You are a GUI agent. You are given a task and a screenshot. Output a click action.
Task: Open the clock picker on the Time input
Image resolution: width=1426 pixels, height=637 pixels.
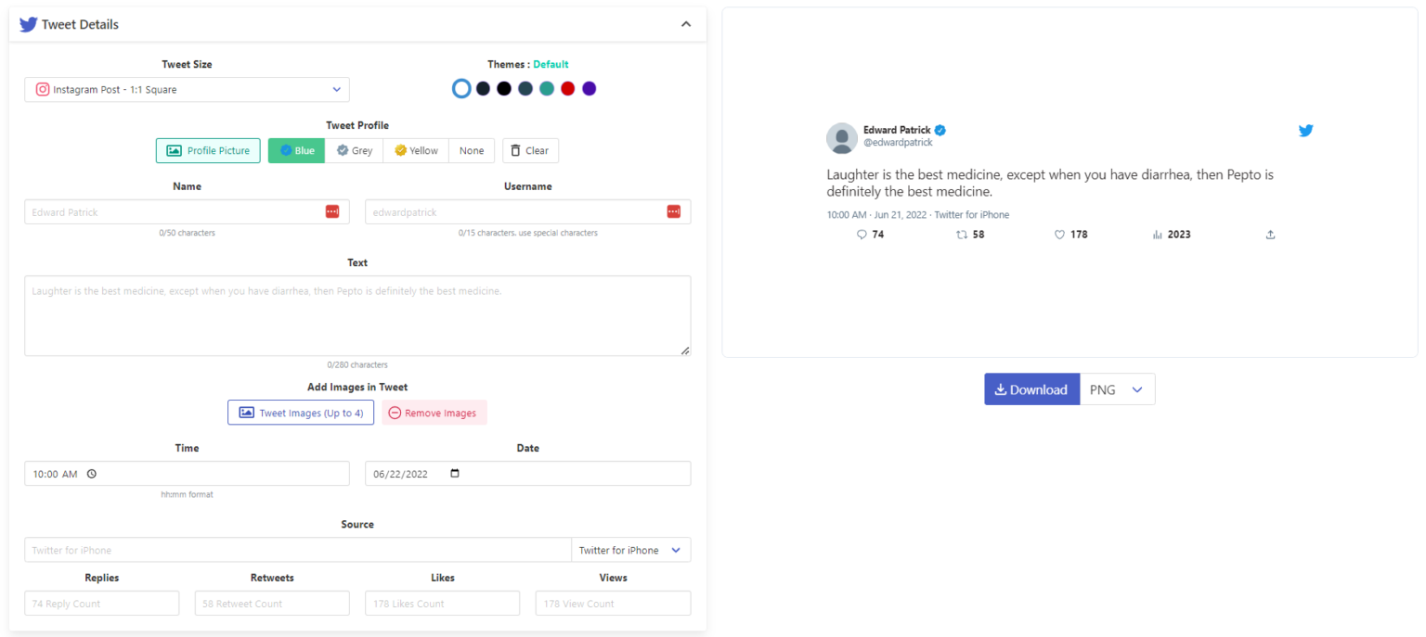(91, 473)
